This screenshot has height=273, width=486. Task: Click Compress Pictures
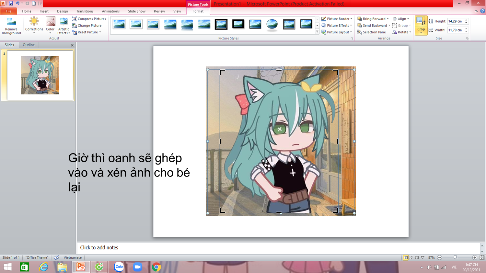point(89,19)
